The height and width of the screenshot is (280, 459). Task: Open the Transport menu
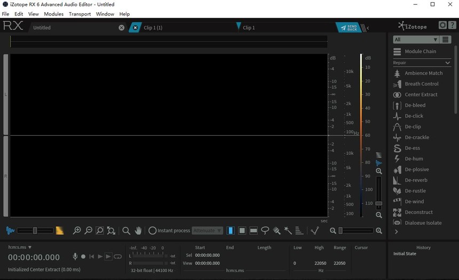80,14
